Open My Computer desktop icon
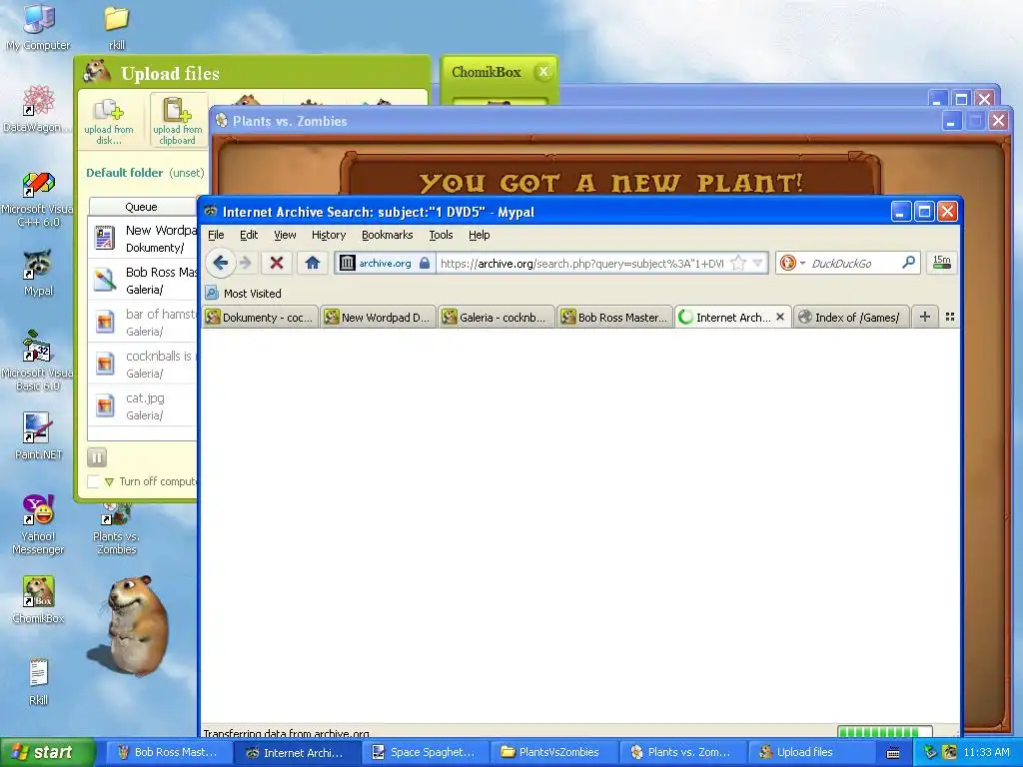 pos(39,27)
